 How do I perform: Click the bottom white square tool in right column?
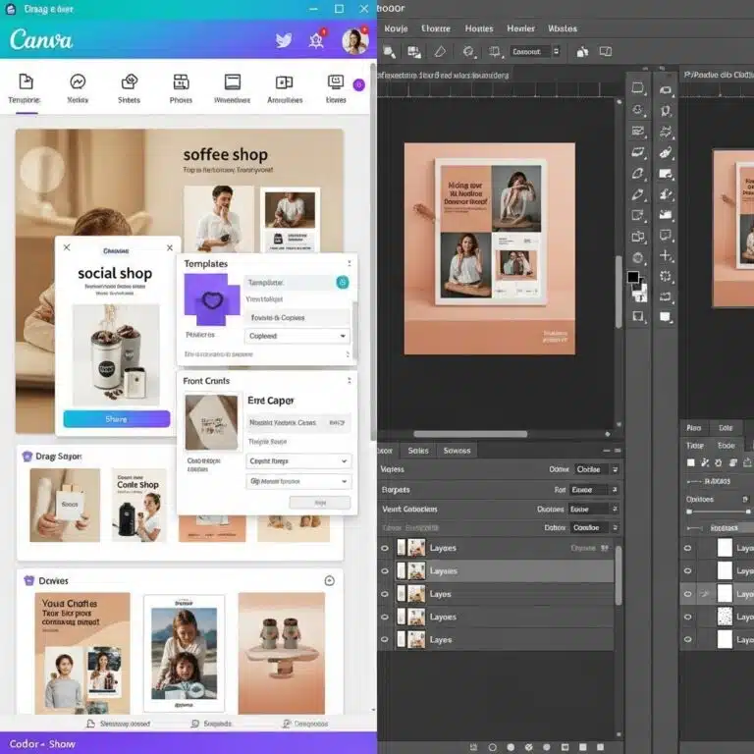[x=665, y=316]
